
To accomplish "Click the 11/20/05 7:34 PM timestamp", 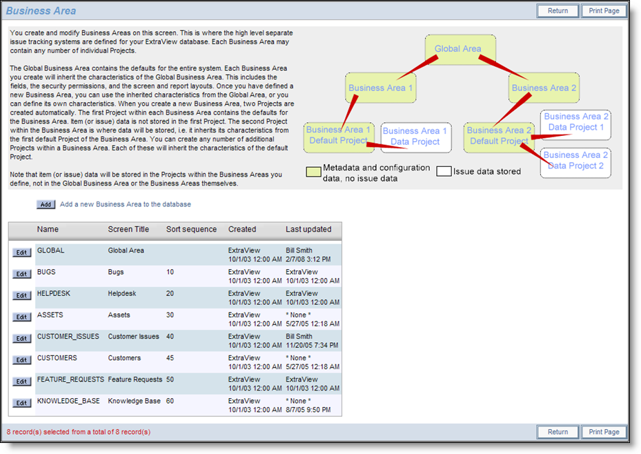I will [x=312, y=345].
